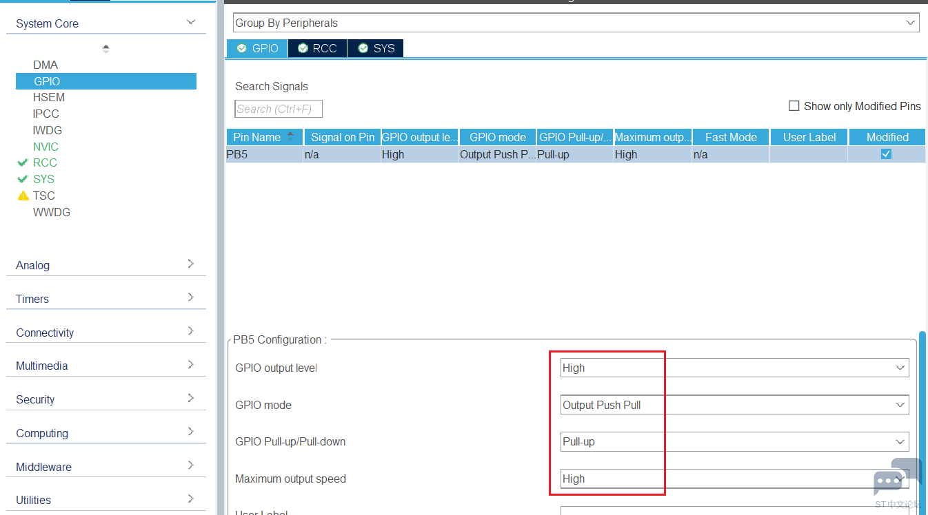Toggle Show only Modified Pins checkbox
This screenshot has height=515, width=928.
tap(794, 106)
